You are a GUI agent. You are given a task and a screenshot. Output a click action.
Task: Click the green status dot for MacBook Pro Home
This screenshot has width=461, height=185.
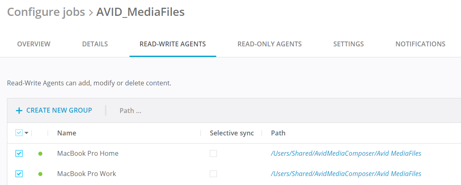point(40,154)
